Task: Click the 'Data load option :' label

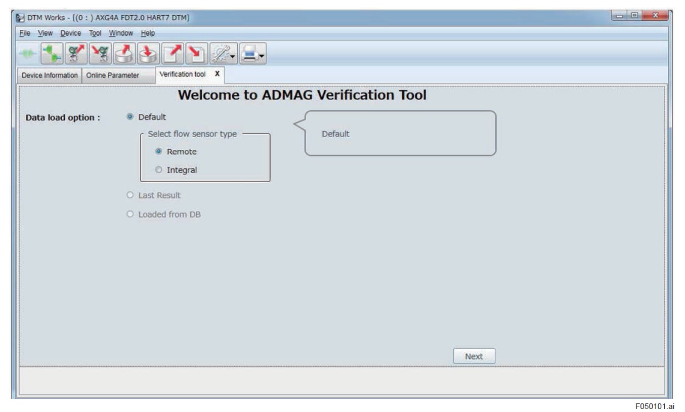Action: pyautogui.click(x=63, y=117)
